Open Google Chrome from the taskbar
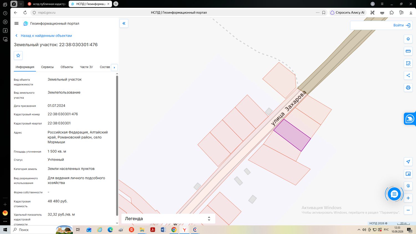 (x=174, y=230)
